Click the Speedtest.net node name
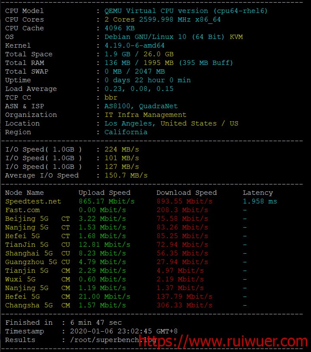The height and width of the screenshot is (352, 311). click(x=33, y=201)
